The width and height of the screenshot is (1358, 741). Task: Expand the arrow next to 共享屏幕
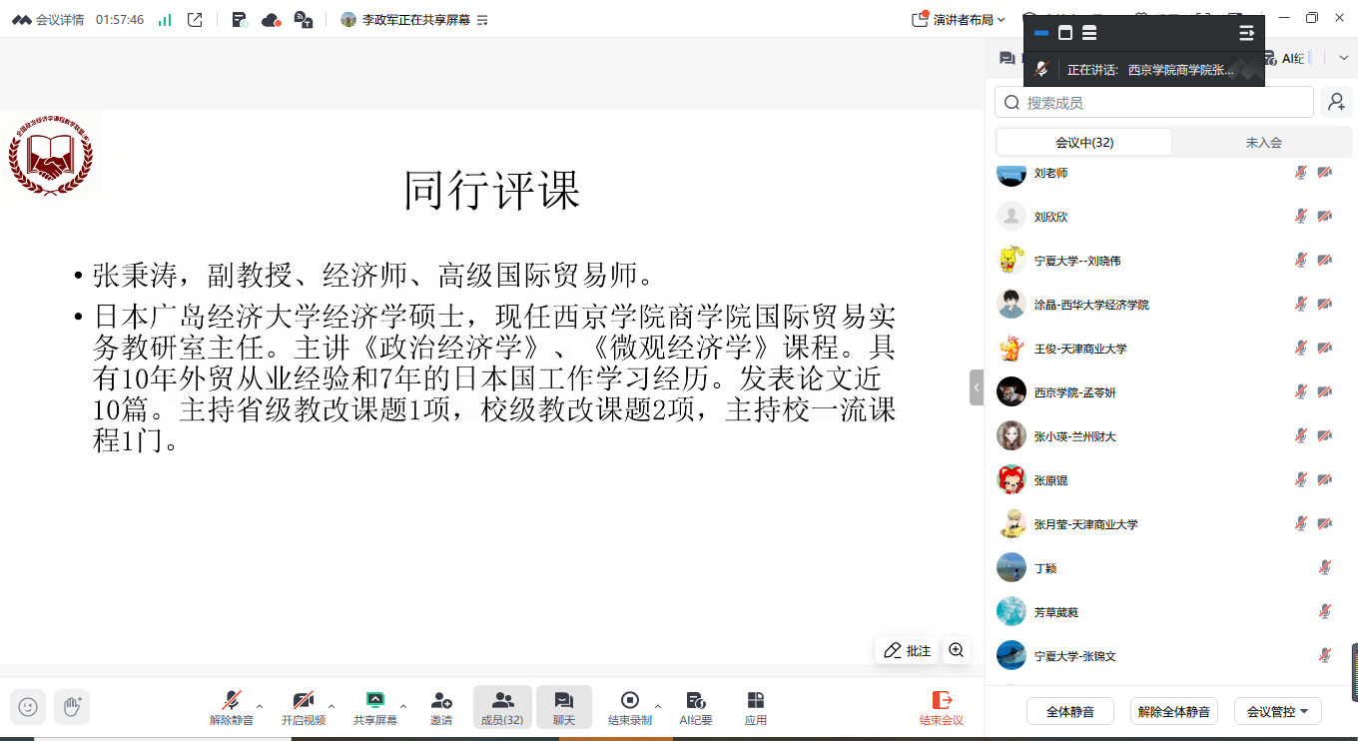point(403,706)
